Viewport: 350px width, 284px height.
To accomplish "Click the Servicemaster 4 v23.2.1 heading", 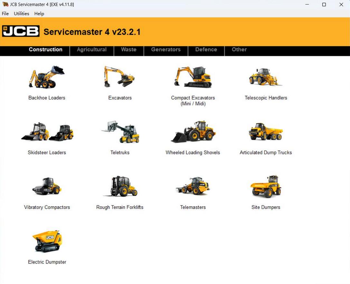I will [x=92, y=32].
